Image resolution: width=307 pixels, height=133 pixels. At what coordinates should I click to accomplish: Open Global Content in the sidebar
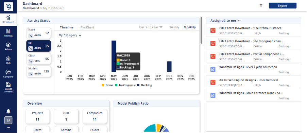coord(8,88)
